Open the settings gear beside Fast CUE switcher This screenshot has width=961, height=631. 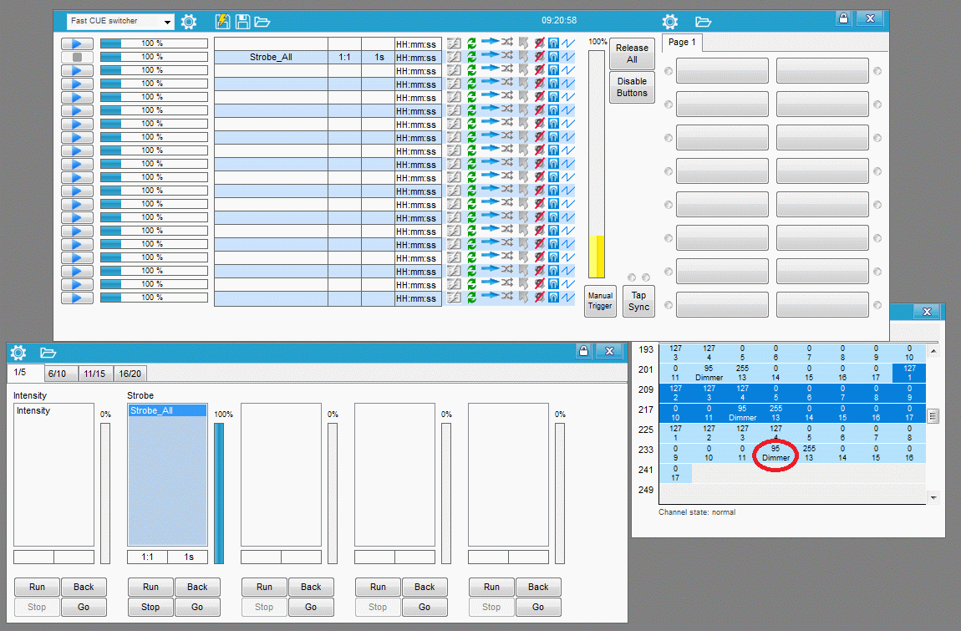tap(189, 22)
